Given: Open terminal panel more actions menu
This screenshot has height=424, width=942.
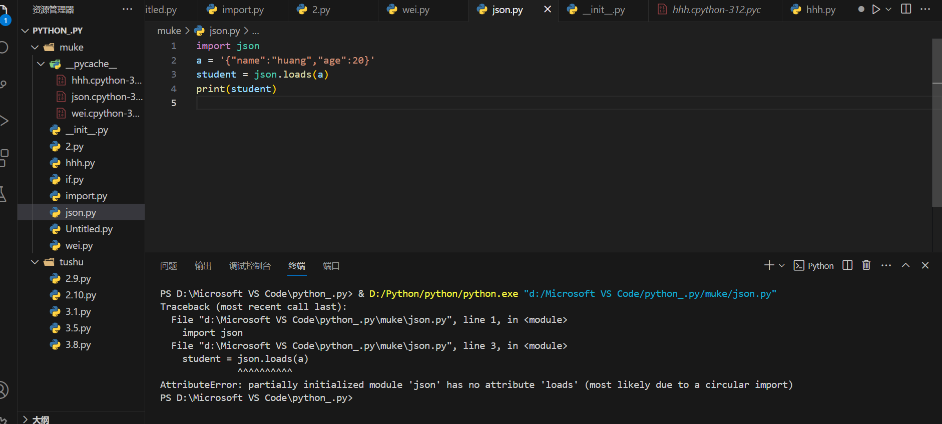Looking at the screenshot, I should pos(886,265).
